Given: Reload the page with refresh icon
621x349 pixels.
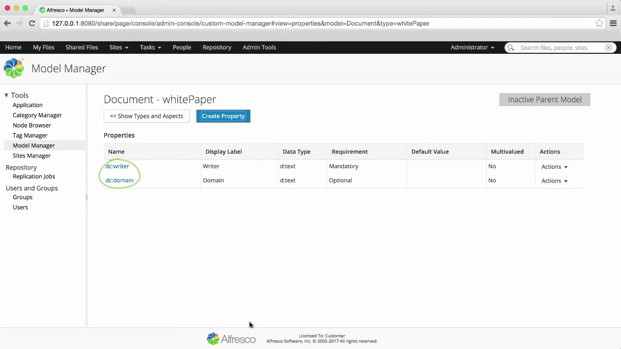Looking at the screenshot, I should click(x=32, y=23).
